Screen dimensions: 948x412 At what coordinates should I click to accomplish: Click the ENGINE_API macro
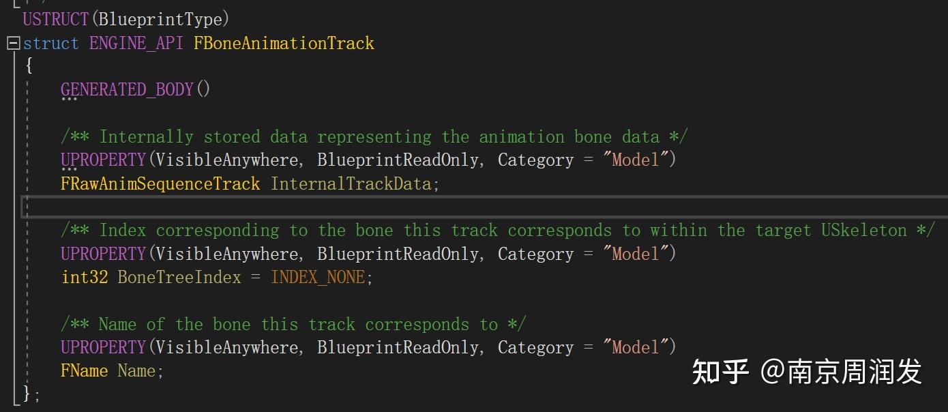136,44
